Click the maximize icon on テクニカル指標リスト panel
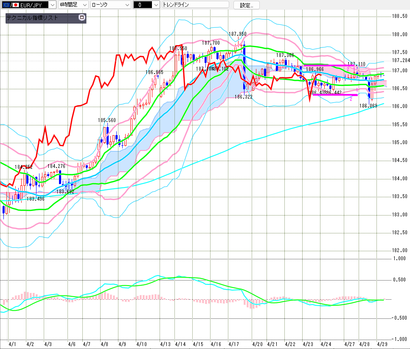Screen dimensions: 410x349 point(82,18)
